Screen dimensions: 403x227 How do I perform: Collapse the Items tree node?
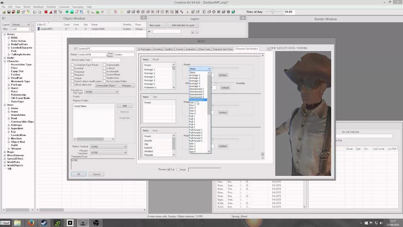5,105
